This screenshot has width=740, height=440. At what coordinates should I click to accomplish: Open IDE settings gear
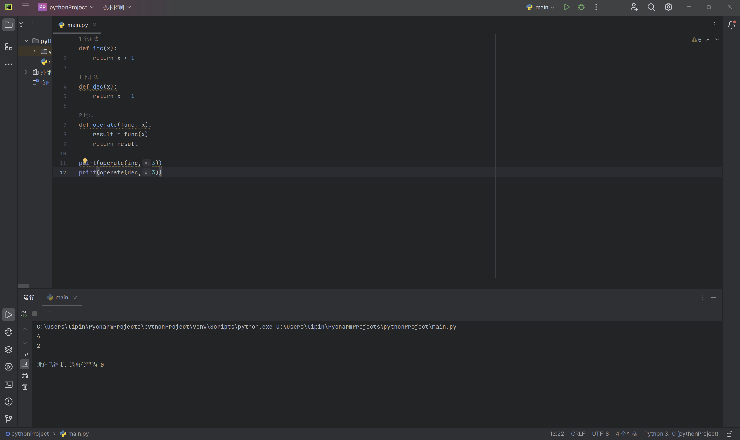pos(668,7)
